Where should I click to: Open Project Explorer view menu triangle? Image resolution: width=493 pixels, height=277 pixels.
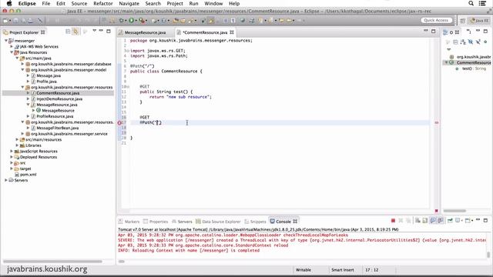click(x=94, y=31)
